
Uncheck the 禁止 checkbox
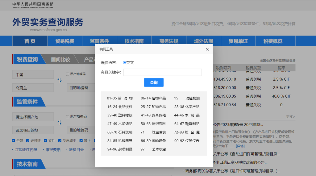[x=81, y=140]
